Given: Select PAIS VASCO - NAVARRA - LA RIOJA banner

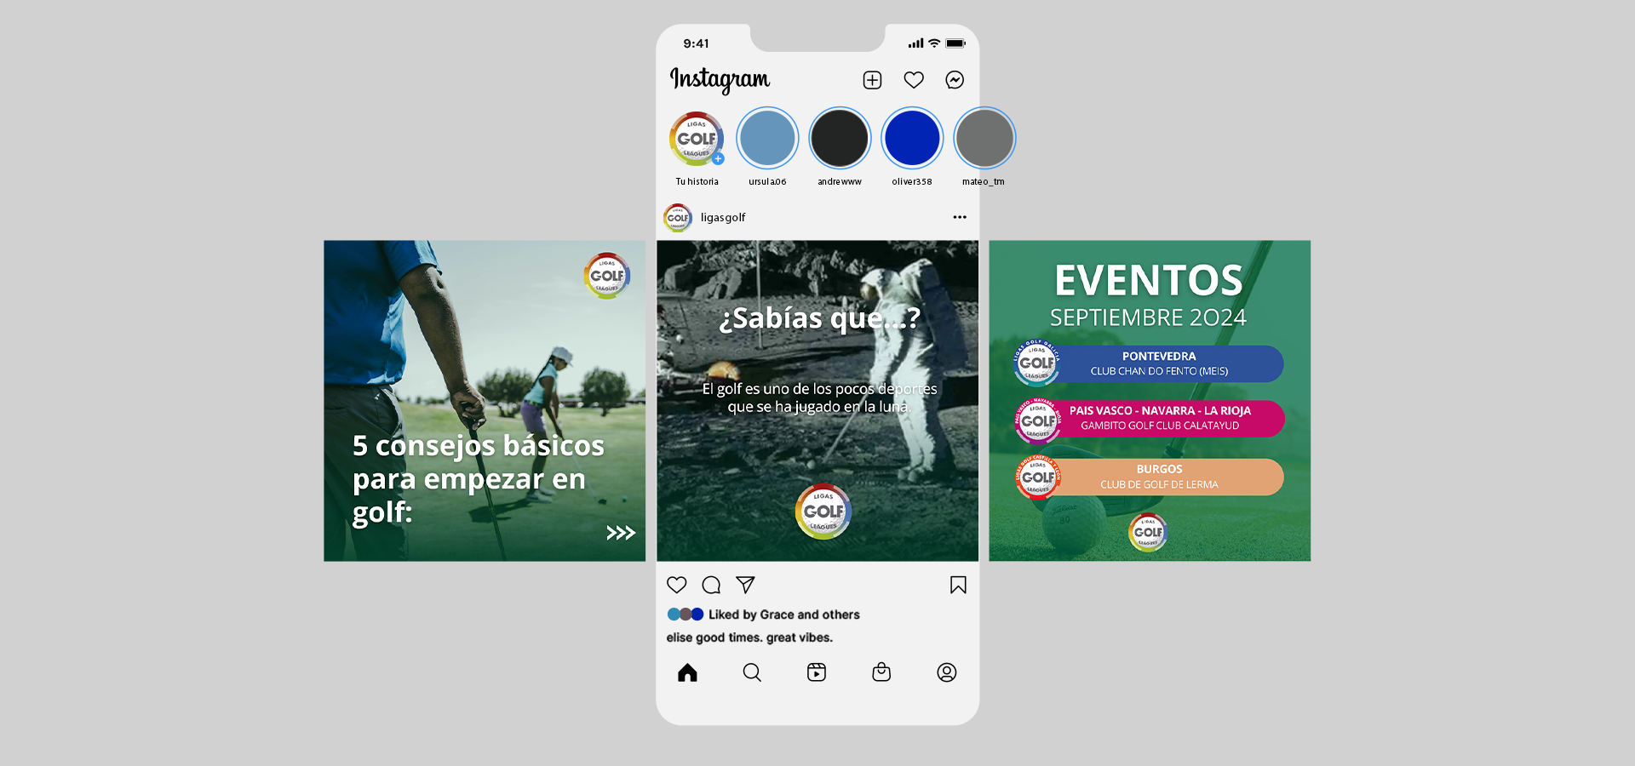Looking at the screenshot, I should point(1160,418).
